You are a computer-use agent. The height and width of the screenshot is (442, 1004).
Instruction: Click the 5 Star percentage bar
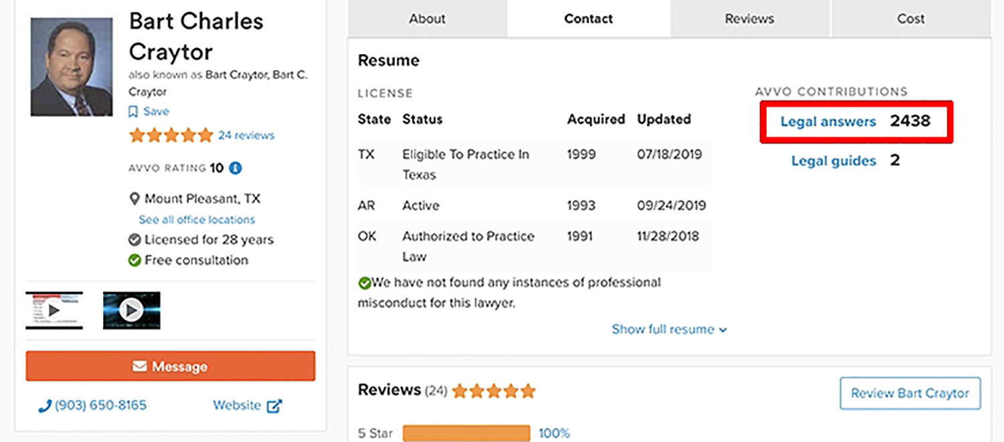point(467,433)
